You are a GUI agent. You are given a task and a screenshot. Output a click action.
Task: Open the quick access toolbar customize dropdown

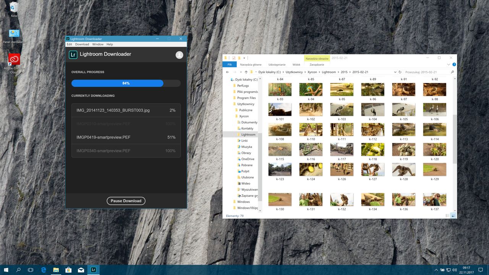[244, 58]
